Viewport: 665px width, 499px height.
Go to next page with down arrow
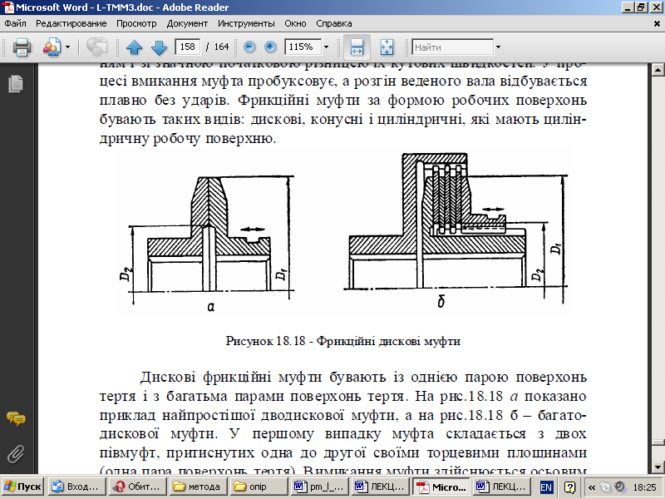click(x=159, y=47)
